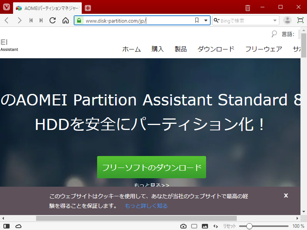The width and height of the screenshot is (307, 230).
Task: Click the scroll left arrow
Action: 3,218
